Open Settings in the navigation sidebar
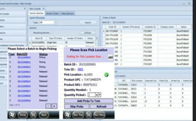 tap(4, 77)
